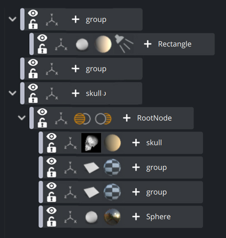Hide the Rectangle layer with eye icon
226x238 pixels.
coord(42,38)
